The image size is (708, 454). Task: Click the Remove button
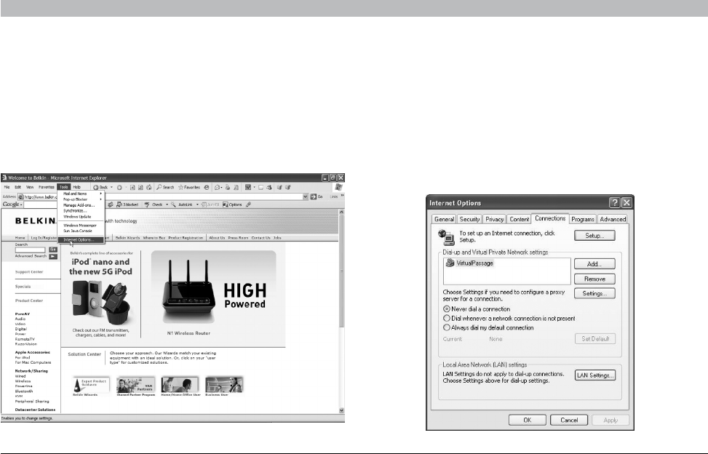pos(594,279)
